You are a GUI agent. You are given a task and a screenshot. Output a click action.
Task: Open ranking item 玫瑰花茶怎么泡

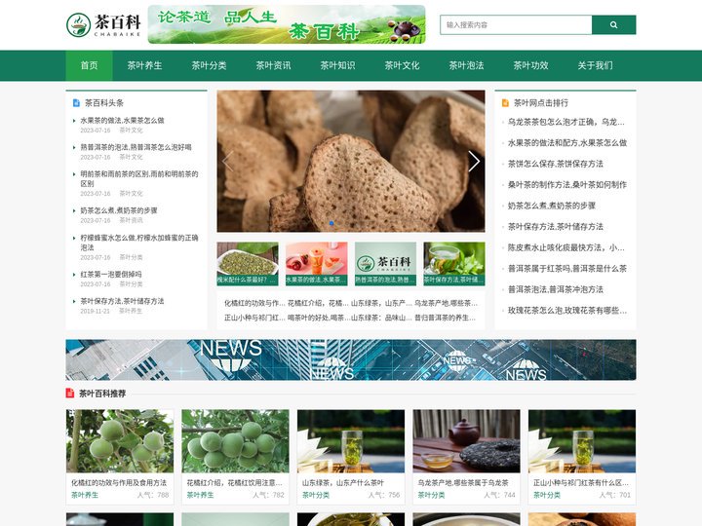coord(567,311)
